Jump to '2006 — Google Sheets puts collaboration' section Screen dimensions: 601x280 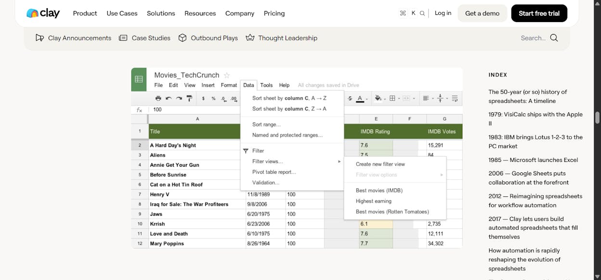[529, 178]
